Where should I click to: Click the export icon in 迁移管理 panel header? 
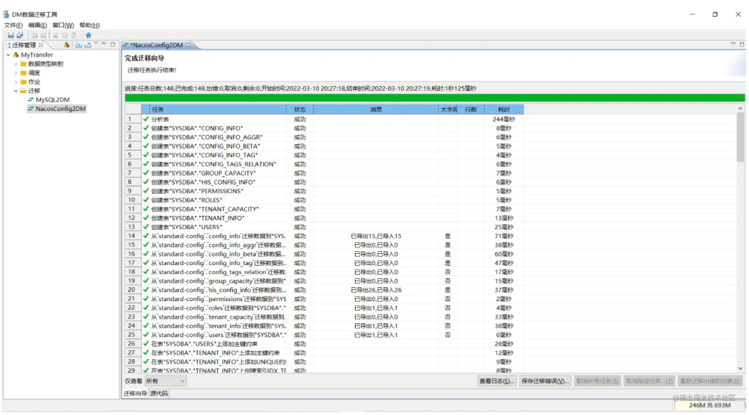88,45
